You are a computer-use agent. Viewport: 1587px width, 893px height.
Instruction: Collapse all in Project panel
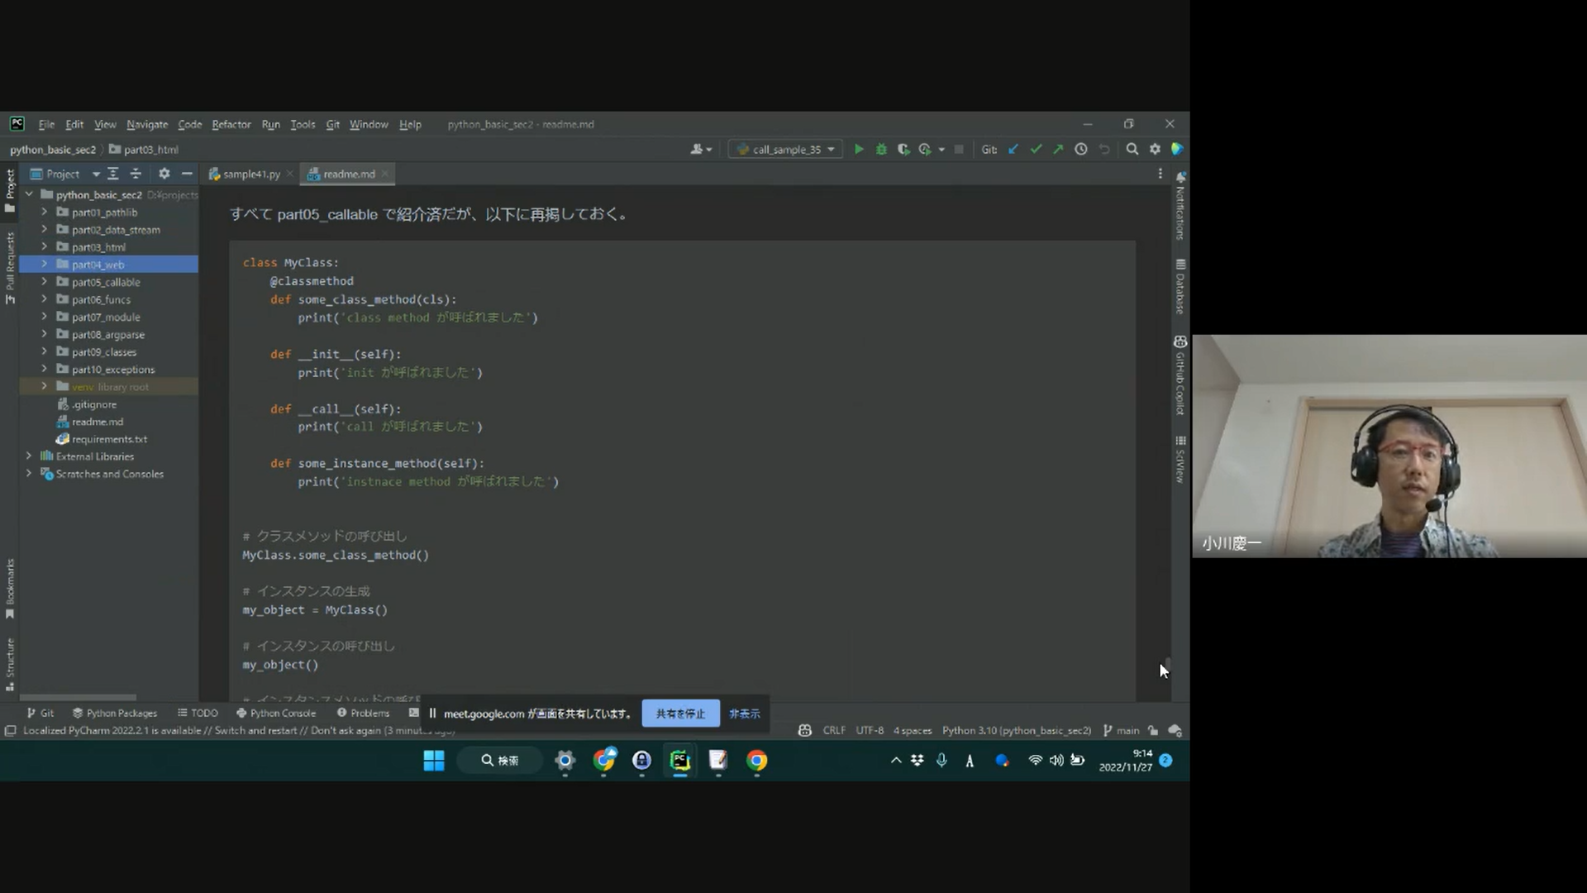tap(136, 174)
